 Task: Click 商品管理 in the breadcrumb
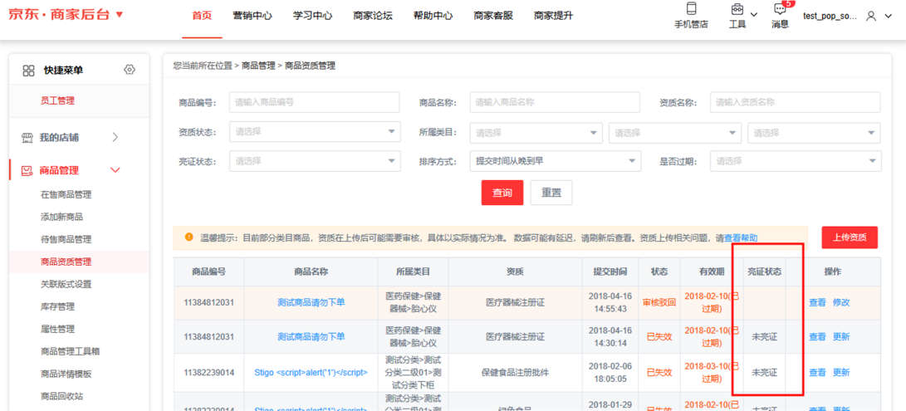(x=258, y=66)
